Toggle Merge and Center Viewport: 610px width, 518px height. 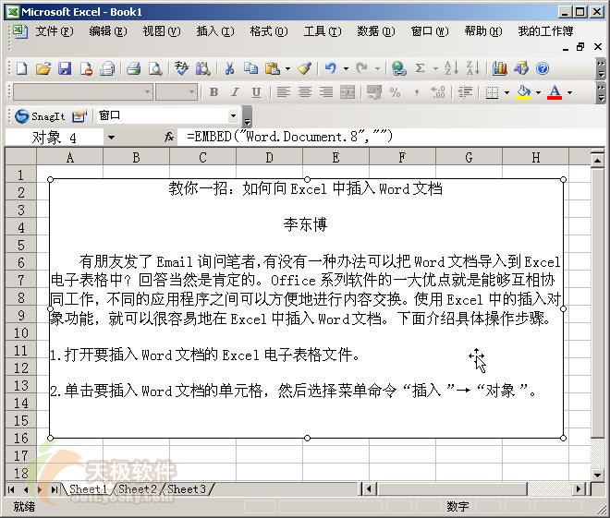pos(348,92)
